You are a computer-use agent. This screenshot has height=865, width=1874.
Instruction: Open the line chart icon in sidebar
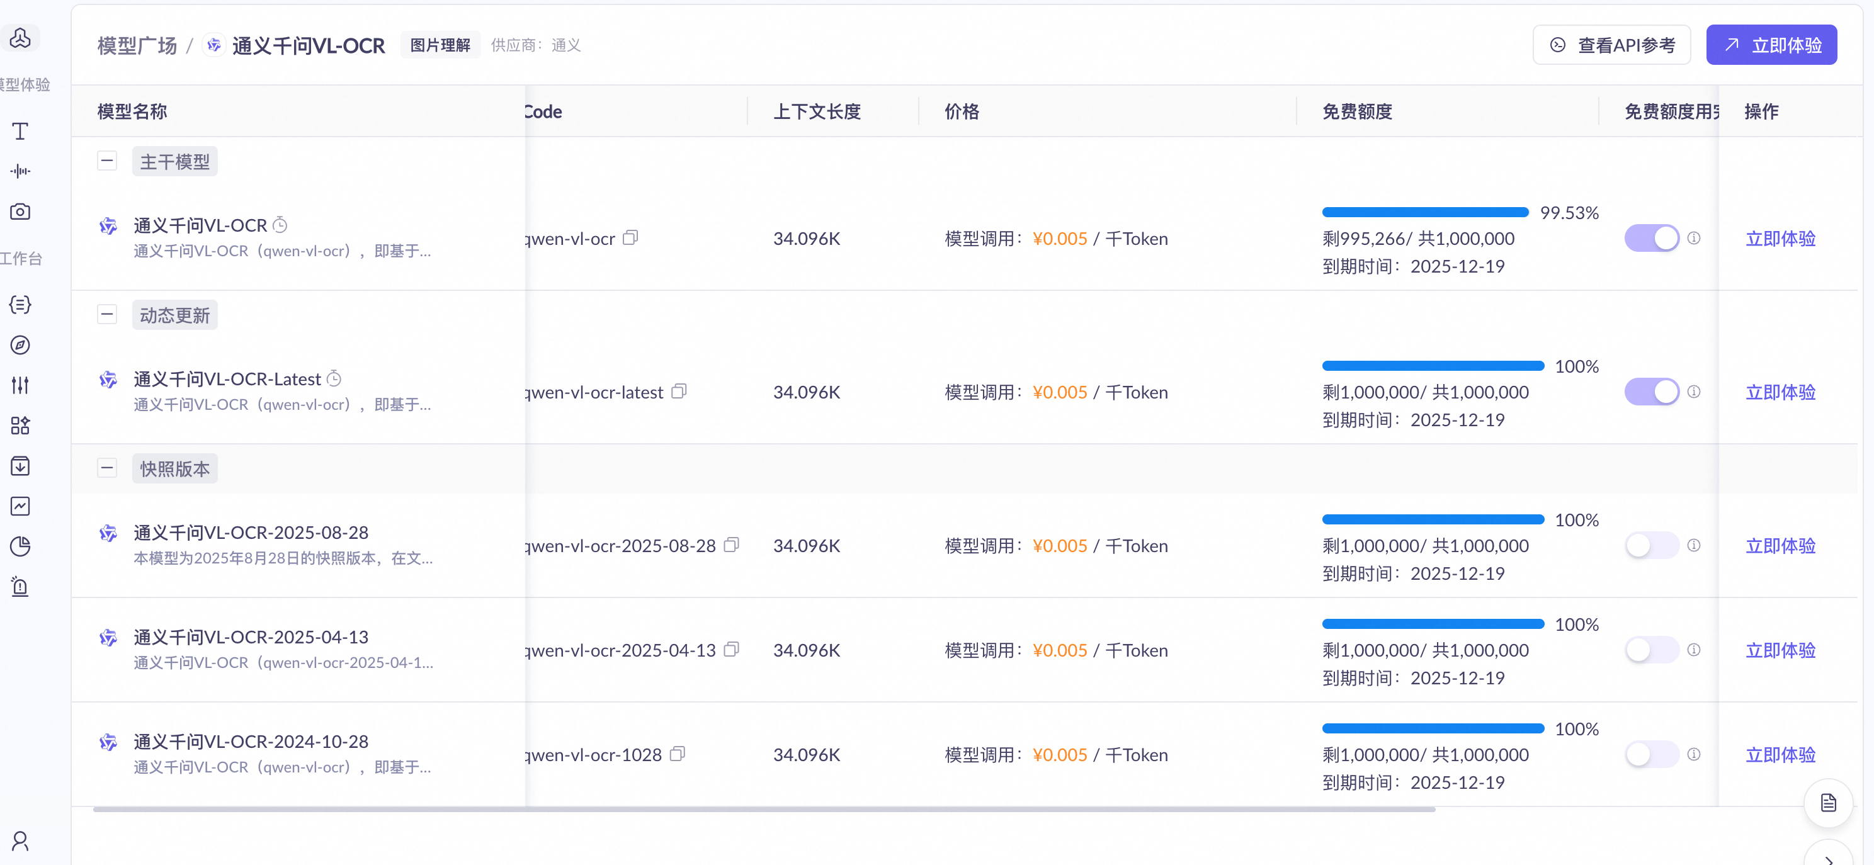[20, 506]
